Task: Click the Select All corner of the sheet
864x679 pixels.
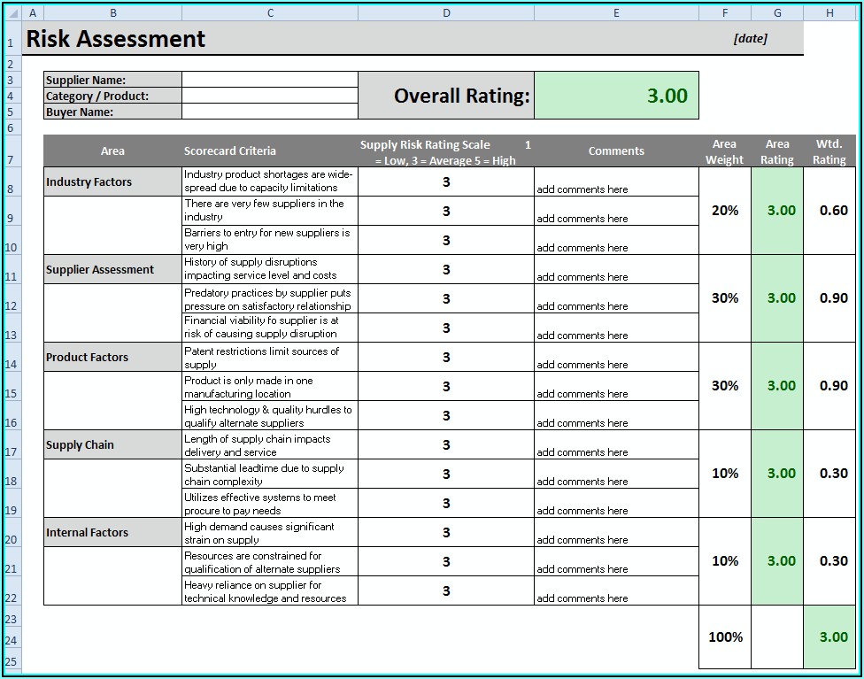Action: pos(11,13)
